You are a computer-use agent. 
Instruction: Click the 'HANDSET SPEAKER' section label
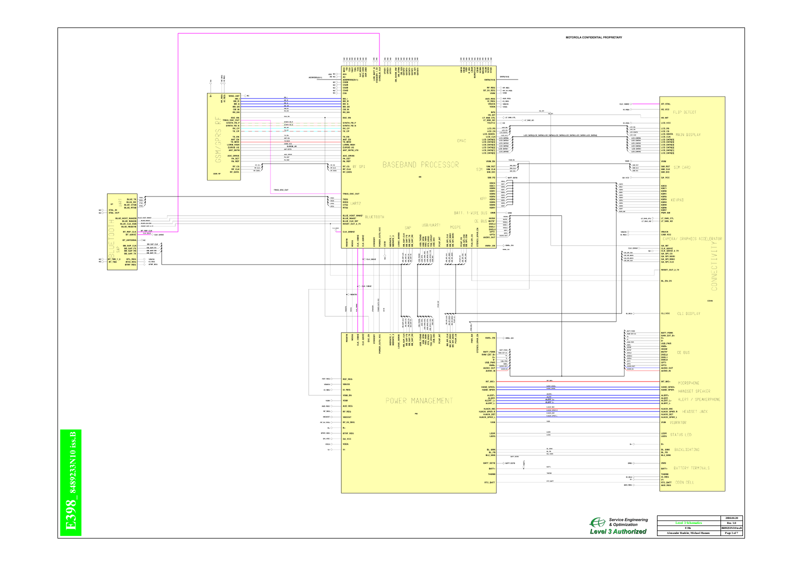[694, 391]
